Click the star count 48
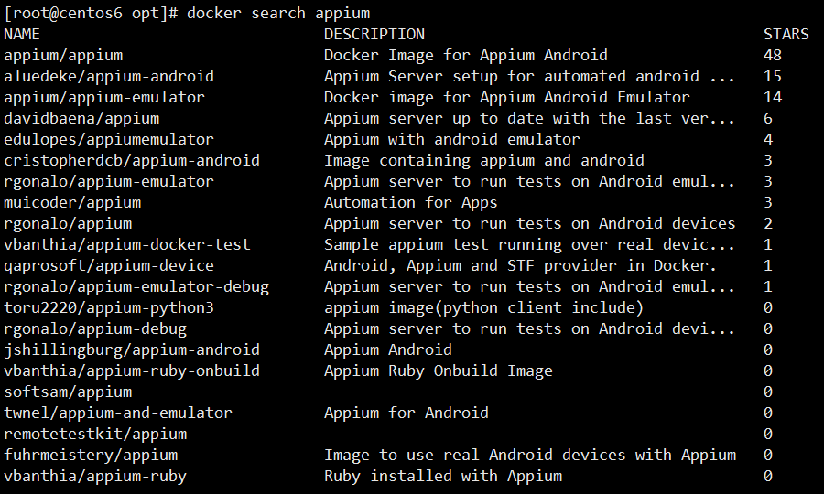Image resolution: width=824 pixels, height=494 pixels. click(773, 55)
